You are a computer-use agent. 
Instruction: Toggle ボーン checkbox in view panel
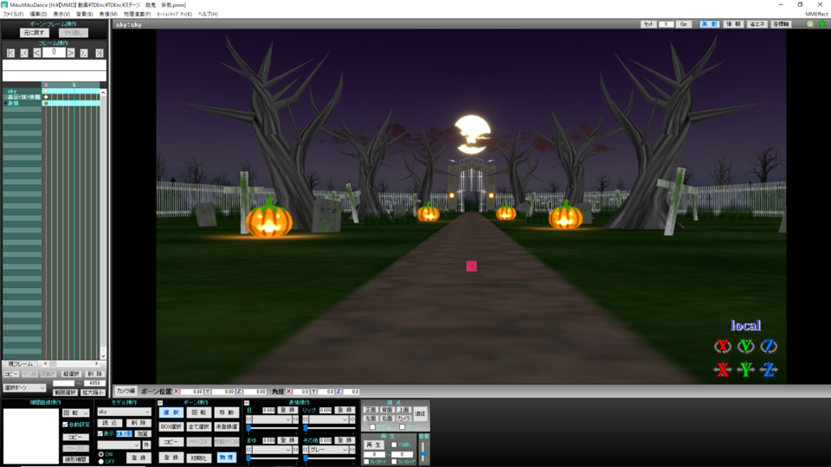[x=403, y=427]
